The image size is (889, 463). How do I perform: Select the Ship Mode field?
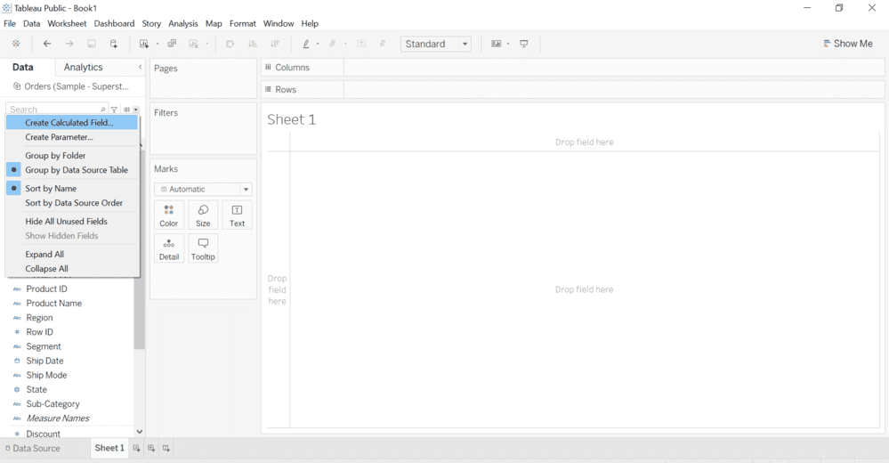click(x=46, y=375)
